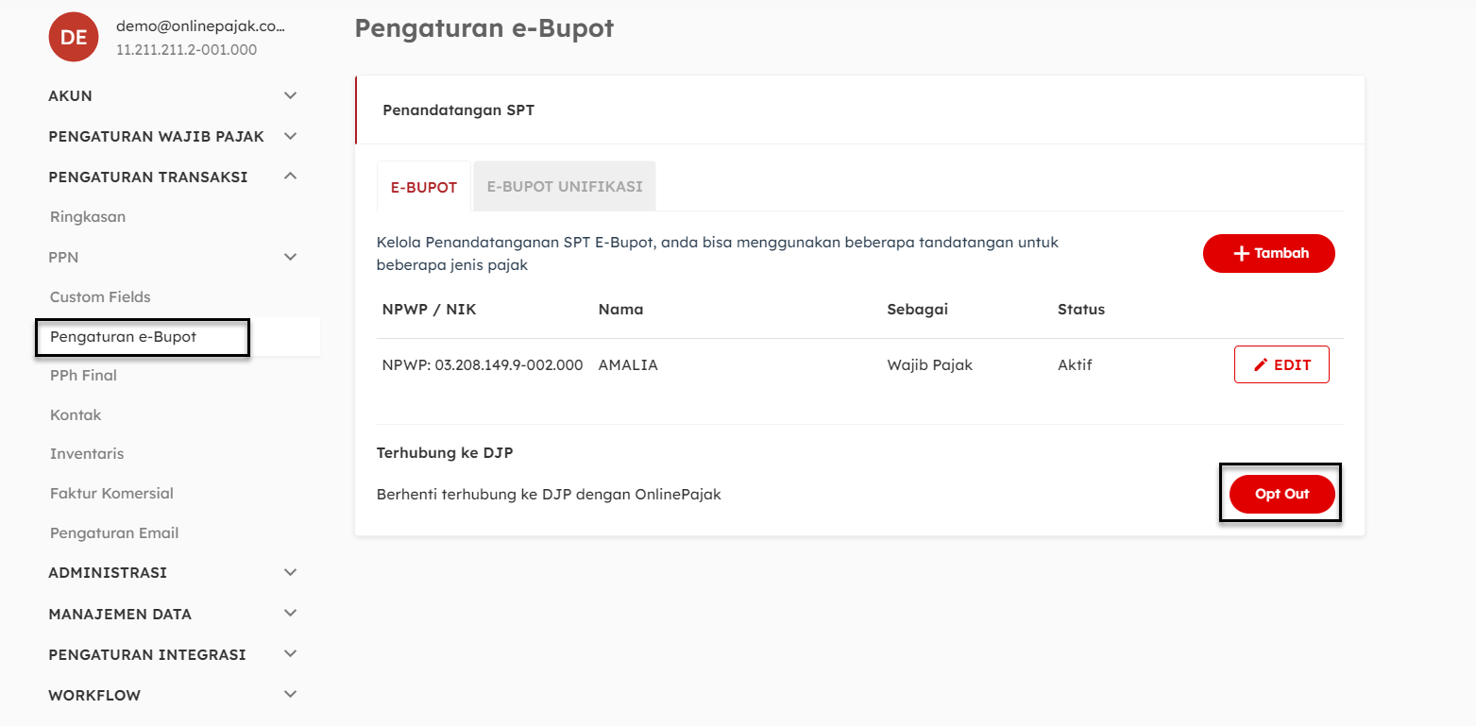Collapse the PENGATURAN TRANSAKSI section chevron
The height and width of the screenshot is (726, 1476).
coord(291,177)
